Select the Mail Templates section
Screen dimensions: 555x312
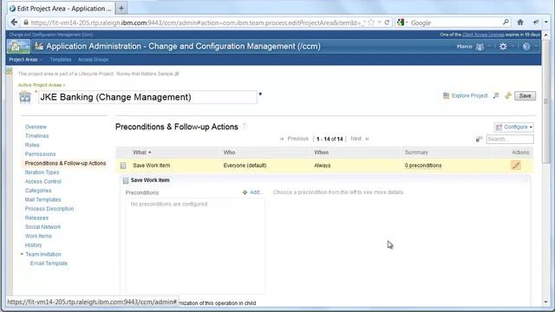point(42,199)
